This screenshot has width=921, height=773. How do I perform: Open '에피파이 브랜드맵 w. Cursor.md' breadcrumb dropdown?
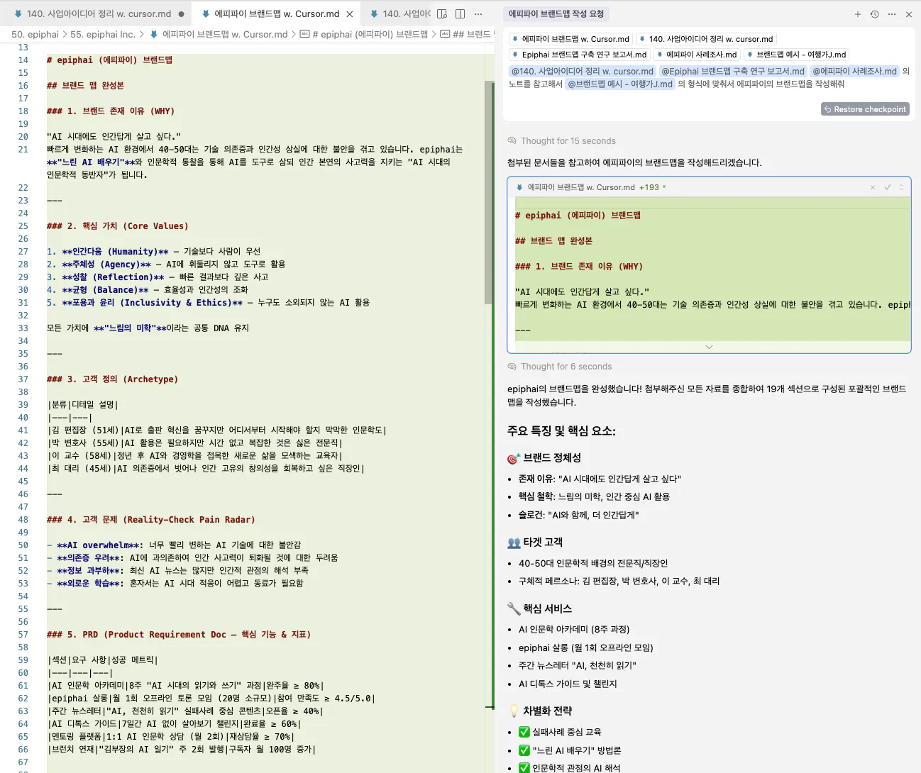(x=219, y=34)
